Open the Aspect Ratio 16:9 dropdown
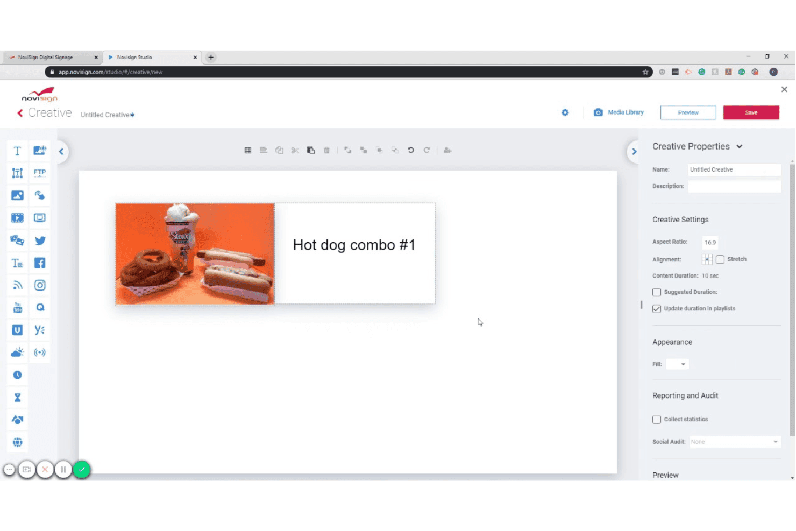The image size is (796, 531). click(710, 242)
